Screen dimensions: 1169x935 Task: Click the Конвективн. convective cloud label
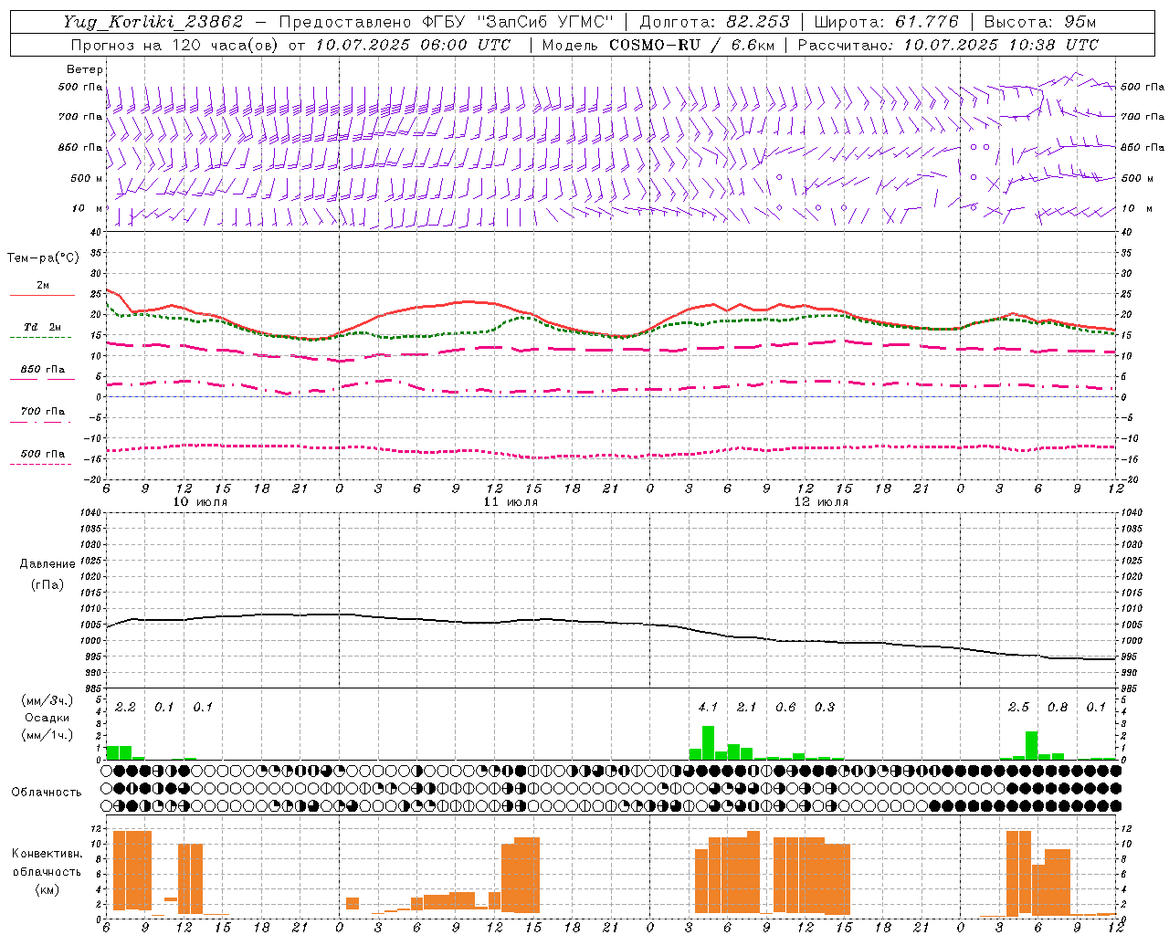[x=47, y=854]
